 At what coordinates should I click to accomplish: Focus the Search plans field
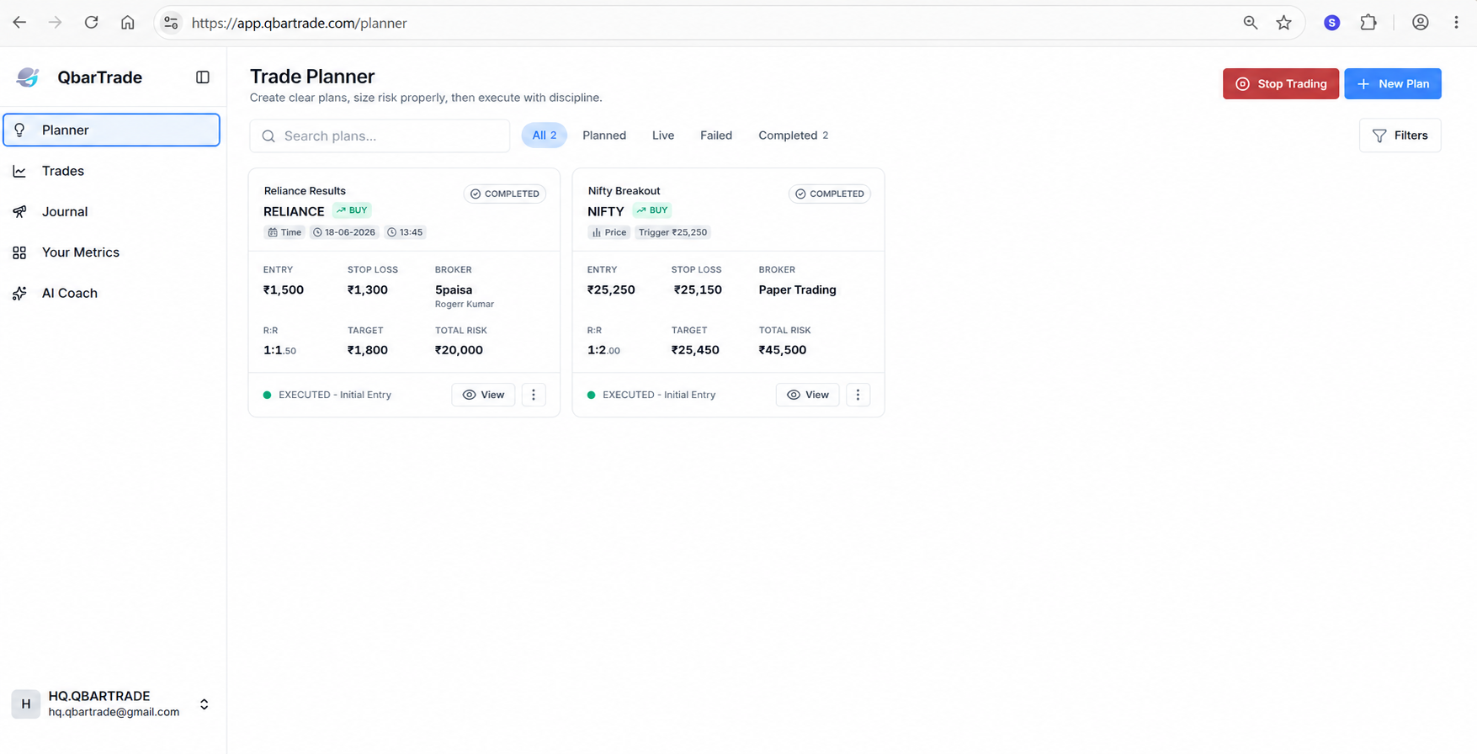pos(380,135)
